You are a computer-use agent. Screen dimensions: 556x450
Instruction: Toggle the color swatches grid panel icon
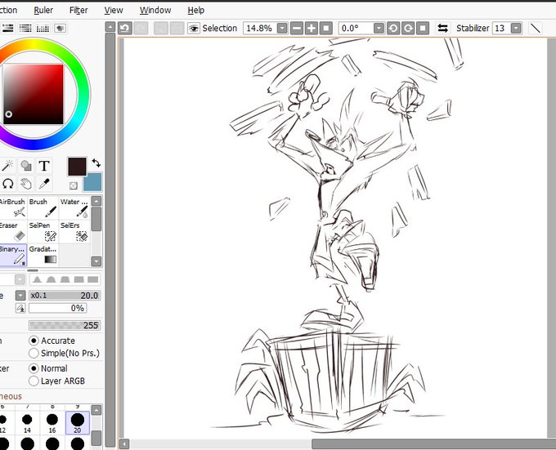(43, 28)
